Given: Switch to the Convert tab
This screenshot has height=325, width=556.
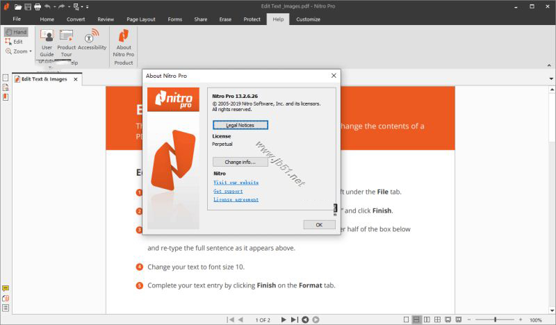Looking at the screenshot, I should coord(76,19).
